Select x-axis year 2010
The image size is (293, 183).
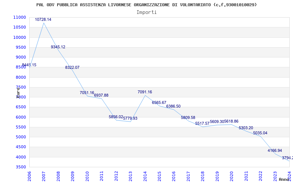point(87,176)
